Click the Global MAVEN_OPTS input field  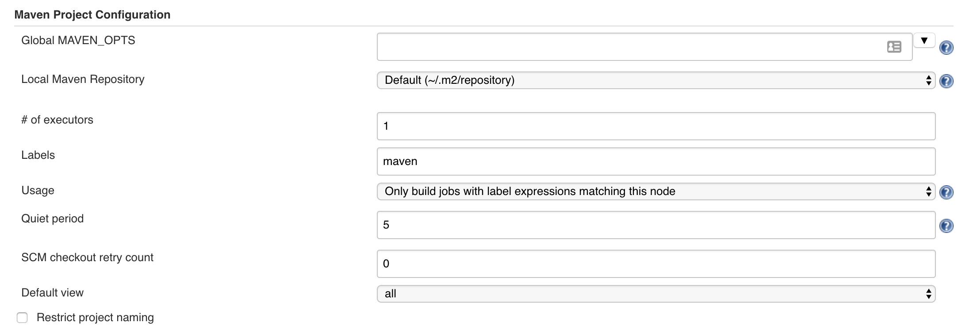pyautogui.click(x=628, y=47)
